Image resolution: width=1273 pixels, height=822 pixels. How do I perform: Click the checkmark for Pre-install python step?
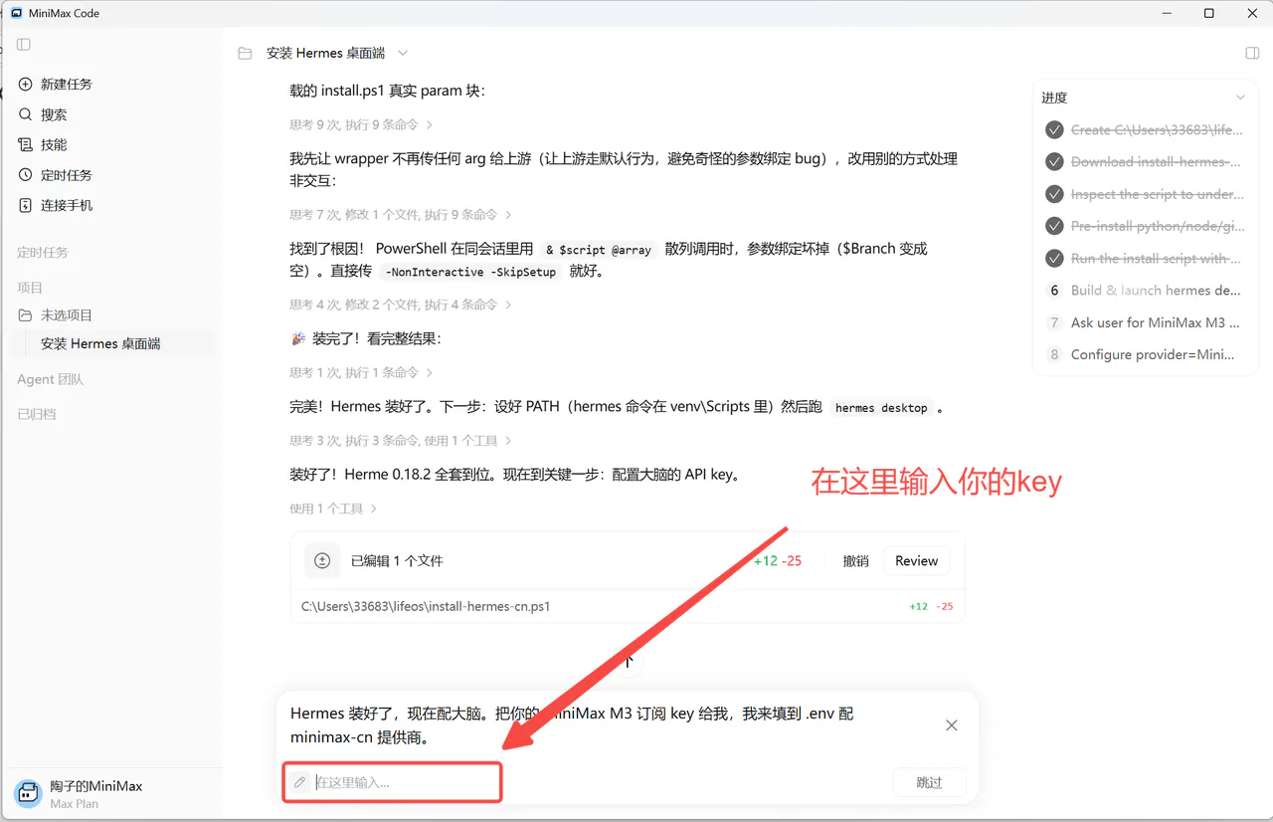(1054, 226)
